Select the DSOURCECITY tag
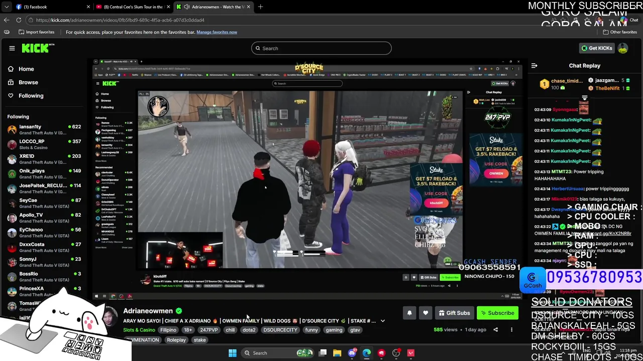643x361 pixels. click(280, 330)
